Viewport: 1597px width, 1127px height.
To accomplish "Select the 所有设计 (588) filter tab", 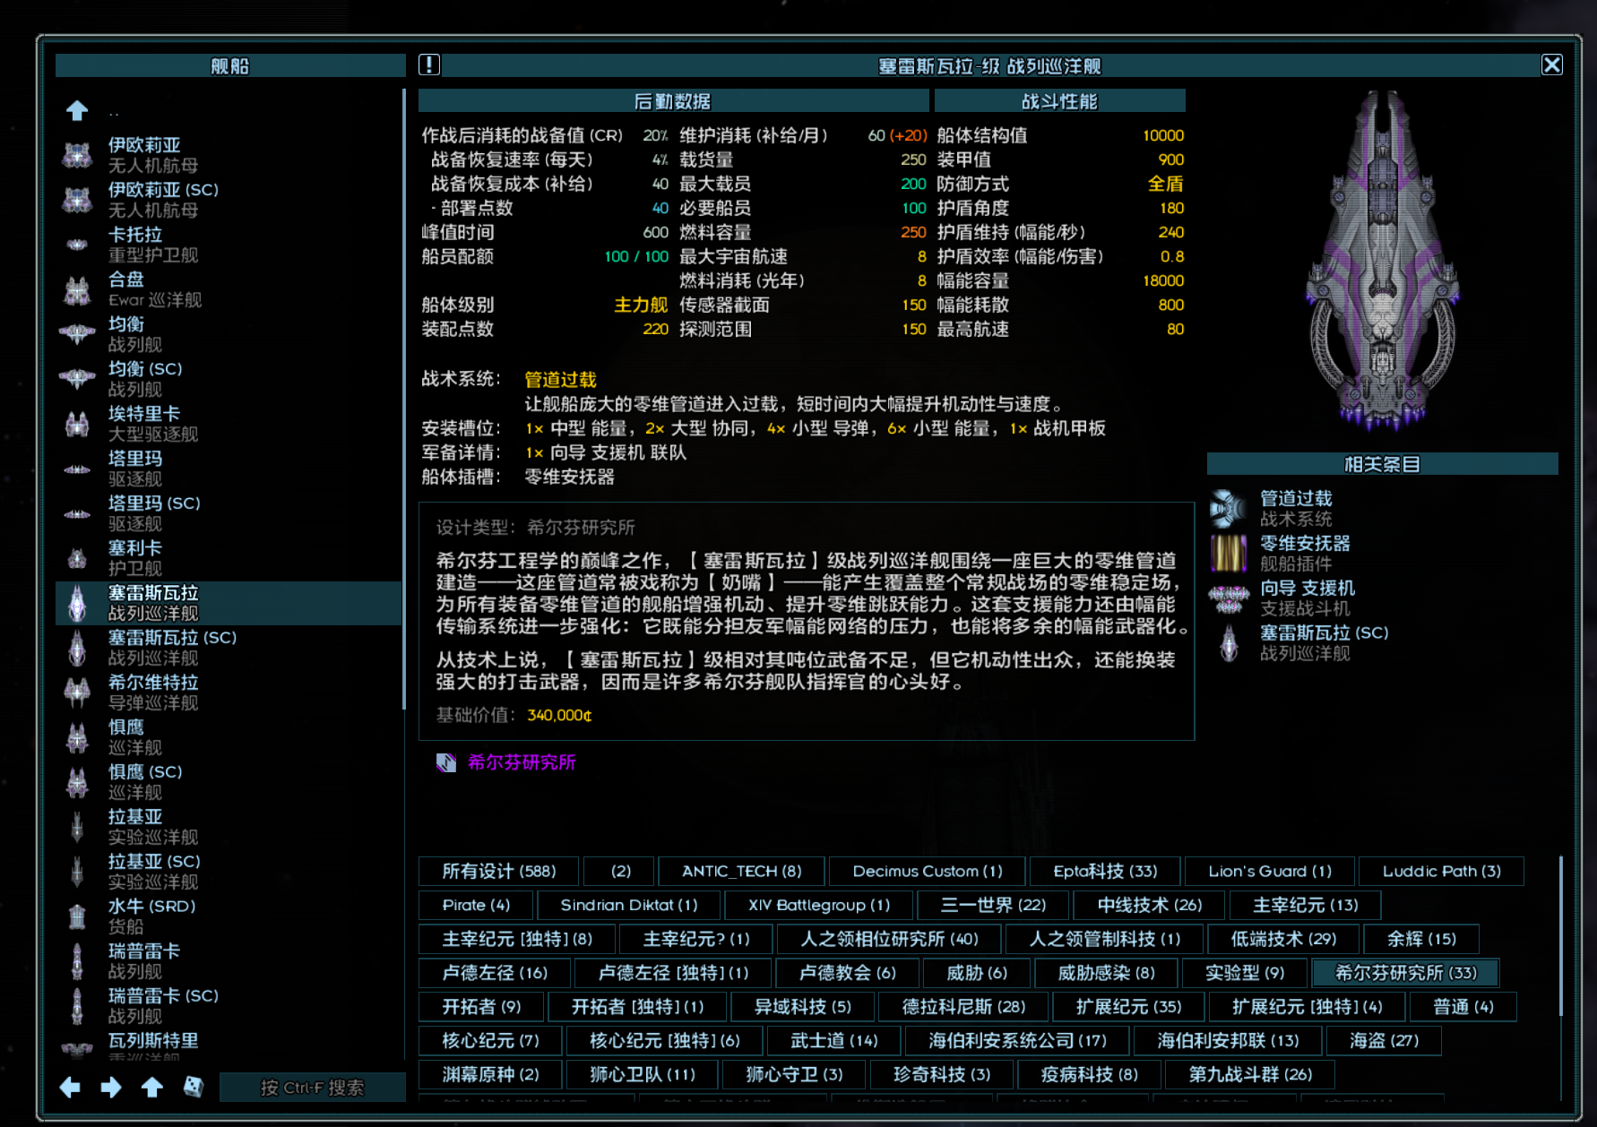I will pyautogui.click(x=499, y=871).
